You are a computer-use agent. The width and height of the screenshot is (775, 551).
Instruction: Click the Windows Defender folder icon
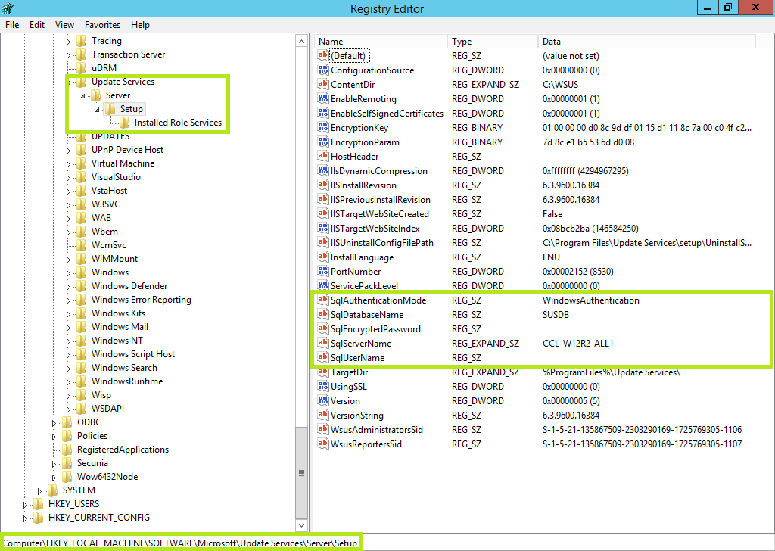(x=82, y=286)
